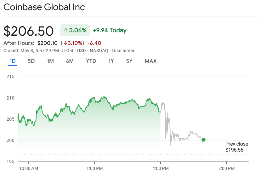Screen dimensions: 261x175
Task: Click the +9.94 Today change text
Action: click(110, 30)
